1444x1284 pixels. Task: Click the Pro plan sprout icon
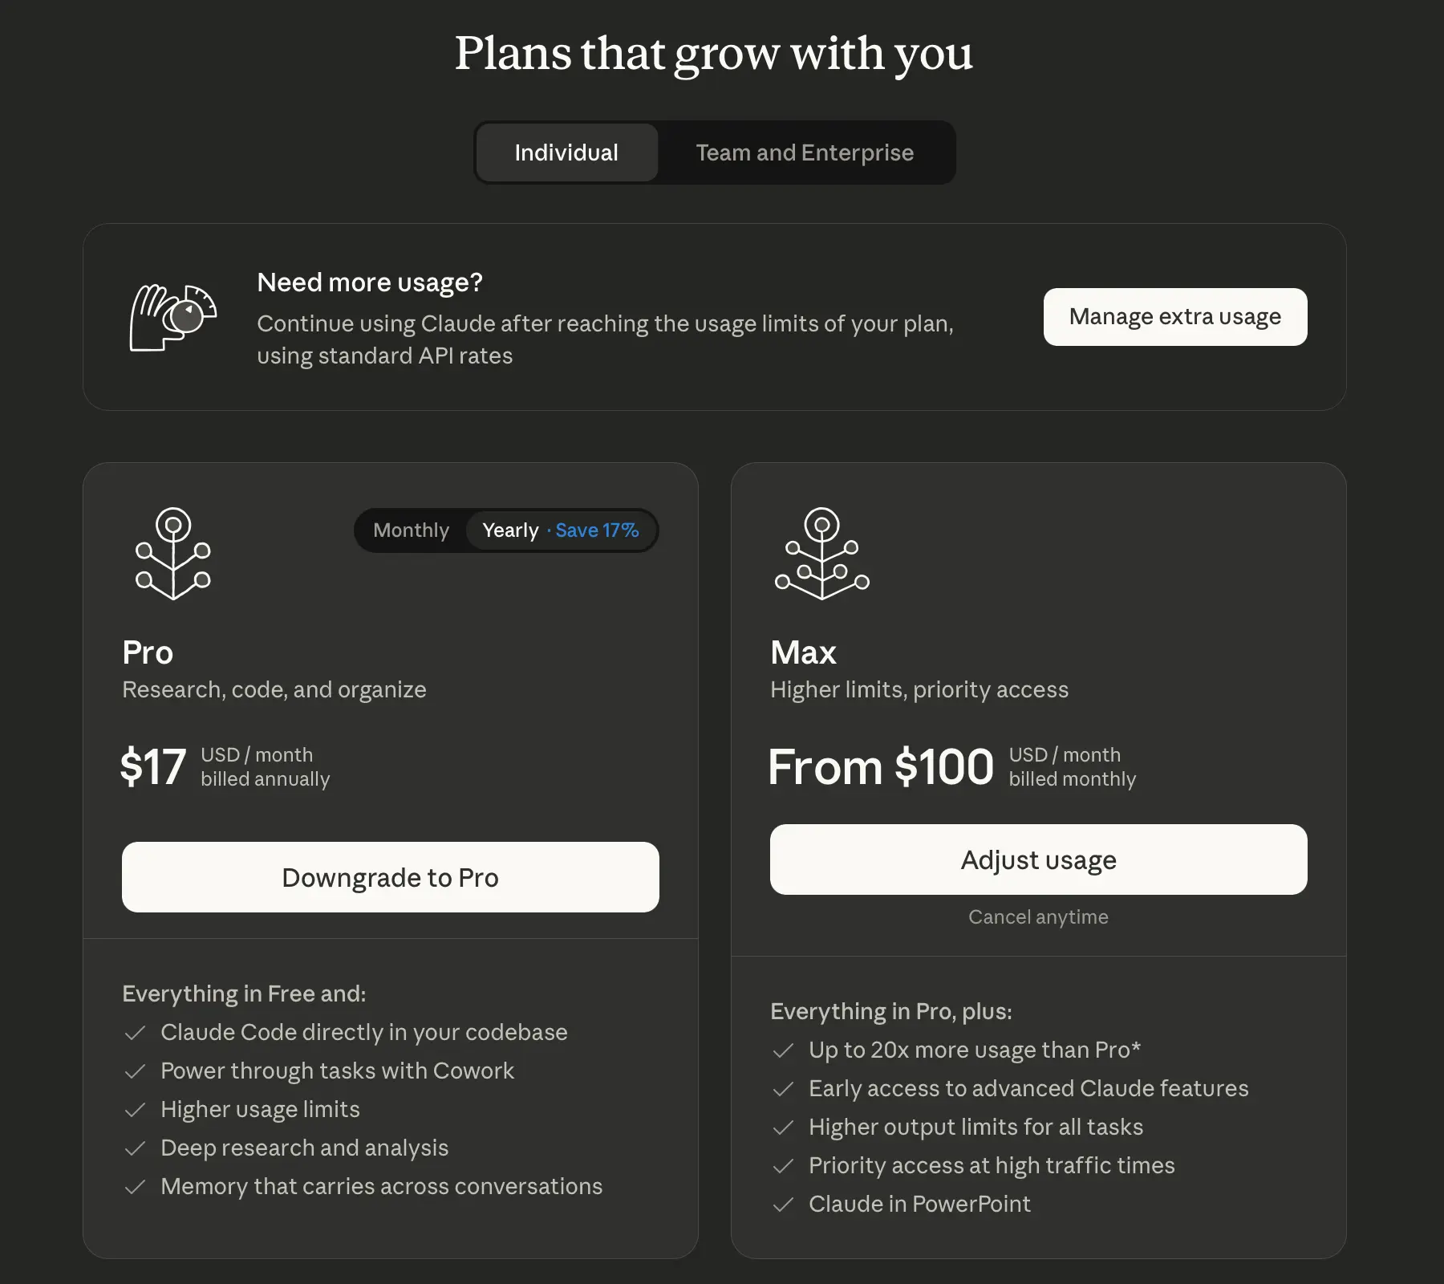point(173,554)
